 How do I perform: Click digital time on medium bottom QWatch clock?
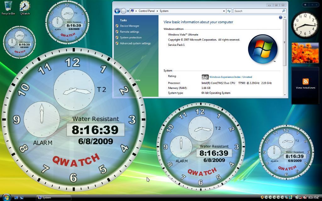coord(214,153)
